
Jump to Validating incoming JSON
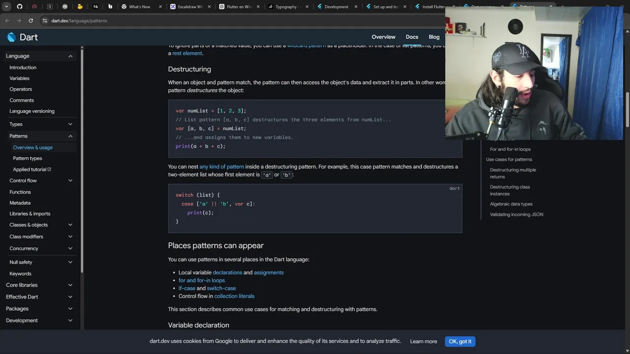click(516, 214)
